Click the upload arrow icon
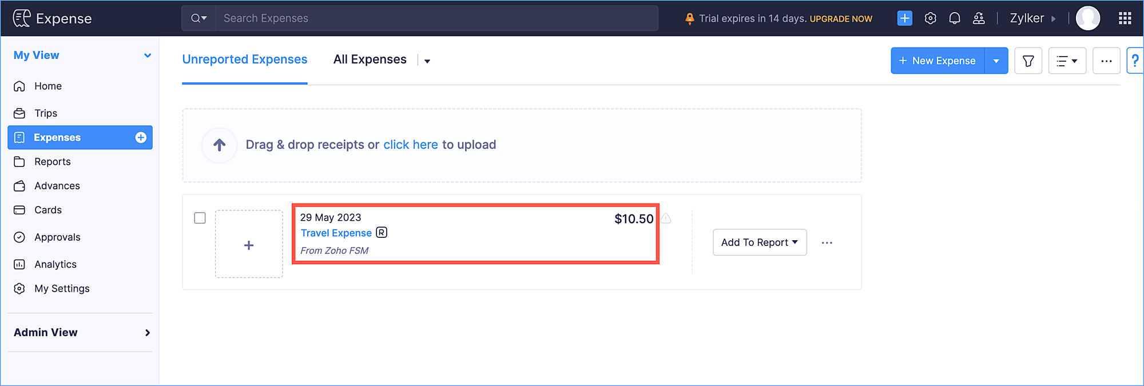Image resolution: width=1144 pixels, height=386 pixels. pos(220,145)
